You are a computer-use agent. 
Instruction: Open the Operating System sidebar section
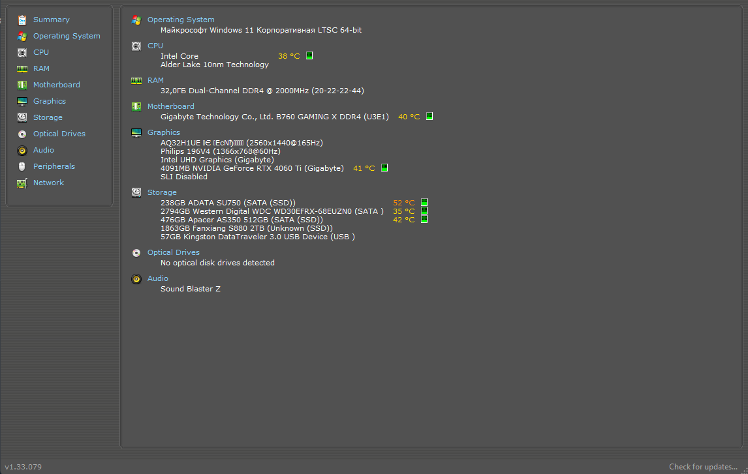click(67, 36)
